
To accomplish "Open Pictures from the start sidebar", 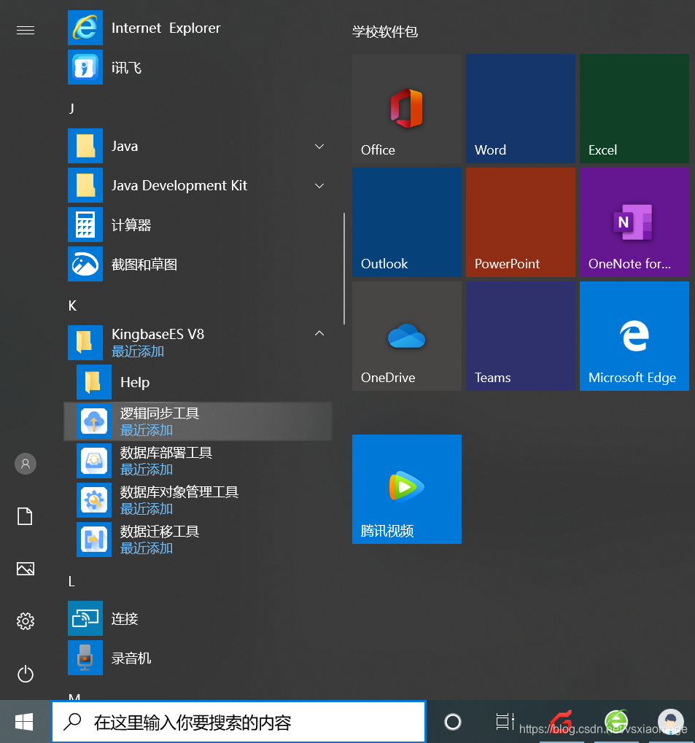I will coord(26,569).
